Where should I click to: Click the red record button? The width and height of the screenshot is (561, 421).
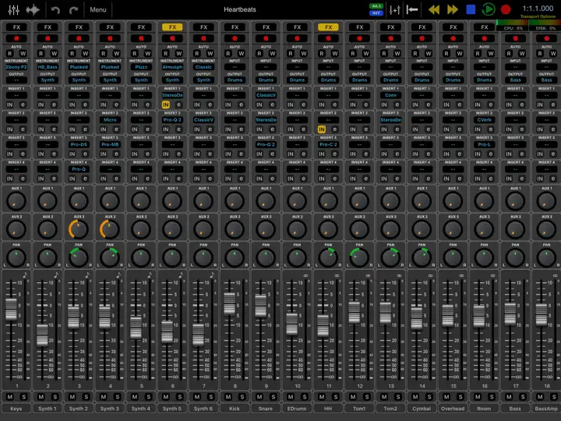(x=506, y=9)
